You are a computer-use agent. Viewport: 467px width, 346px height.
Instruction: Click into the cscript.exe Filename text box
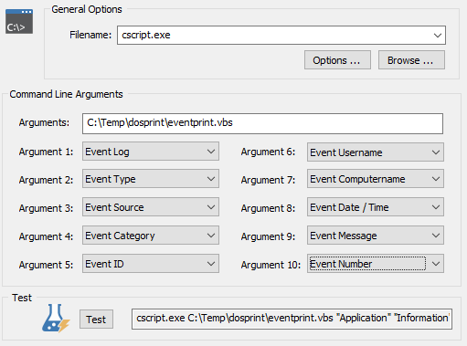273,36
